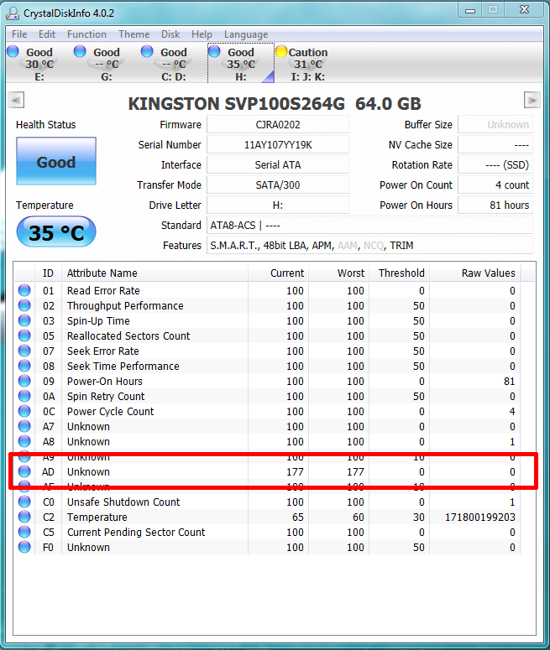550x650 pixels.
Task: Click status icon for Spin-Up Time
Action: tap(24, 320)
